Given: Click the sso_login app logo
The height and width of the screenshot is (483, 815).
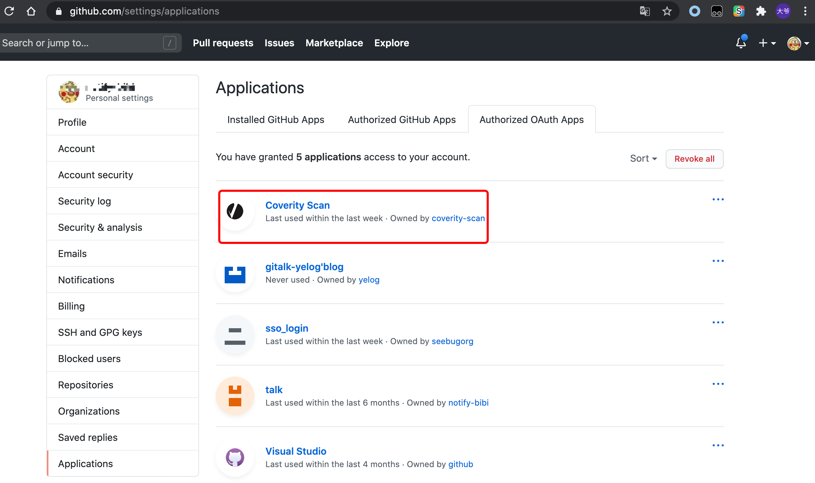Looking at the screenshot, I should coord(235,334).
